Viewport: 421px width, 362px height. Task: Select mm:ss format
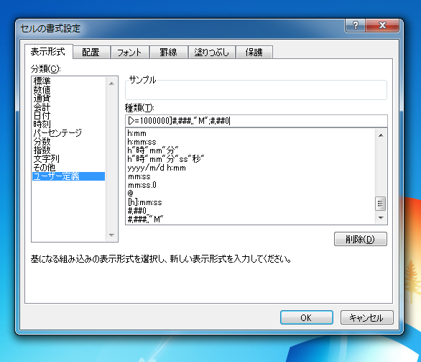click(251, 176)
